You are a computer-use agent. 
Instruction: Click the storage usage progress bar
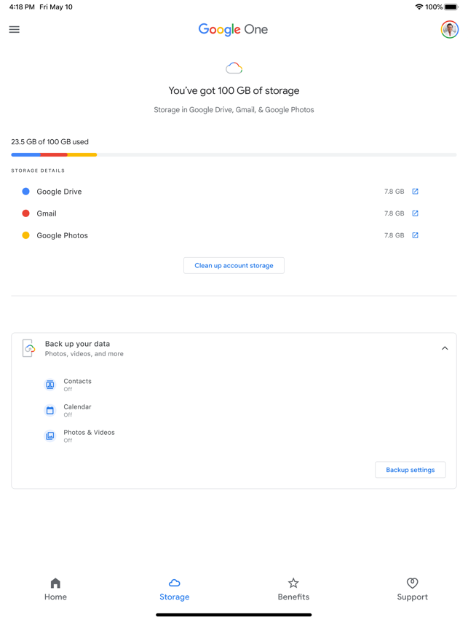point(234,154)
